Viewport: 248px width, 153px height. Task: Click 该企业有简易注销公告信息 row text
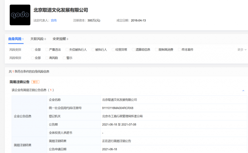coord(33,90)
